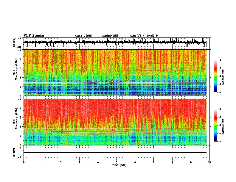Click the "-7" label on ch.2 colorbar
Screen dimensions: 236x182
(x=220, y=141)
